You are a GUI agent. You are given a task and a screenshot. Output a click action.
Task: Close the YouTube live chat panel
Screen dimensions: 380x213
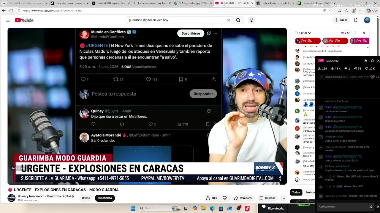point(364,33)
